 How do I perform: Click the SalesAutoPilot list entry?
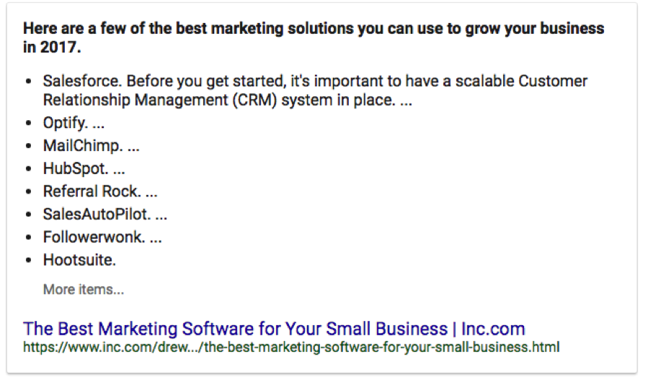[105, 214]
